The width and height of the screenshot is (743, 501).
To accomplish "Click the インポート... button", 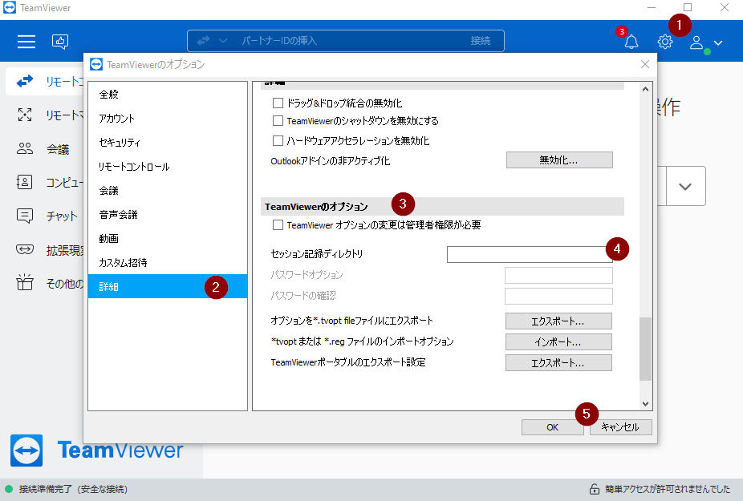I will click(x=558, y=342).
